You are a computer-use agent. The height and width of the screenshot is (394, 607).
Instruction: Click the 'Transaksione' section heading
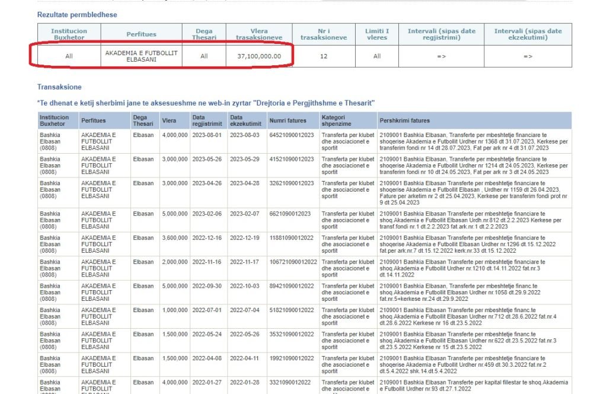tap(59, 87)
